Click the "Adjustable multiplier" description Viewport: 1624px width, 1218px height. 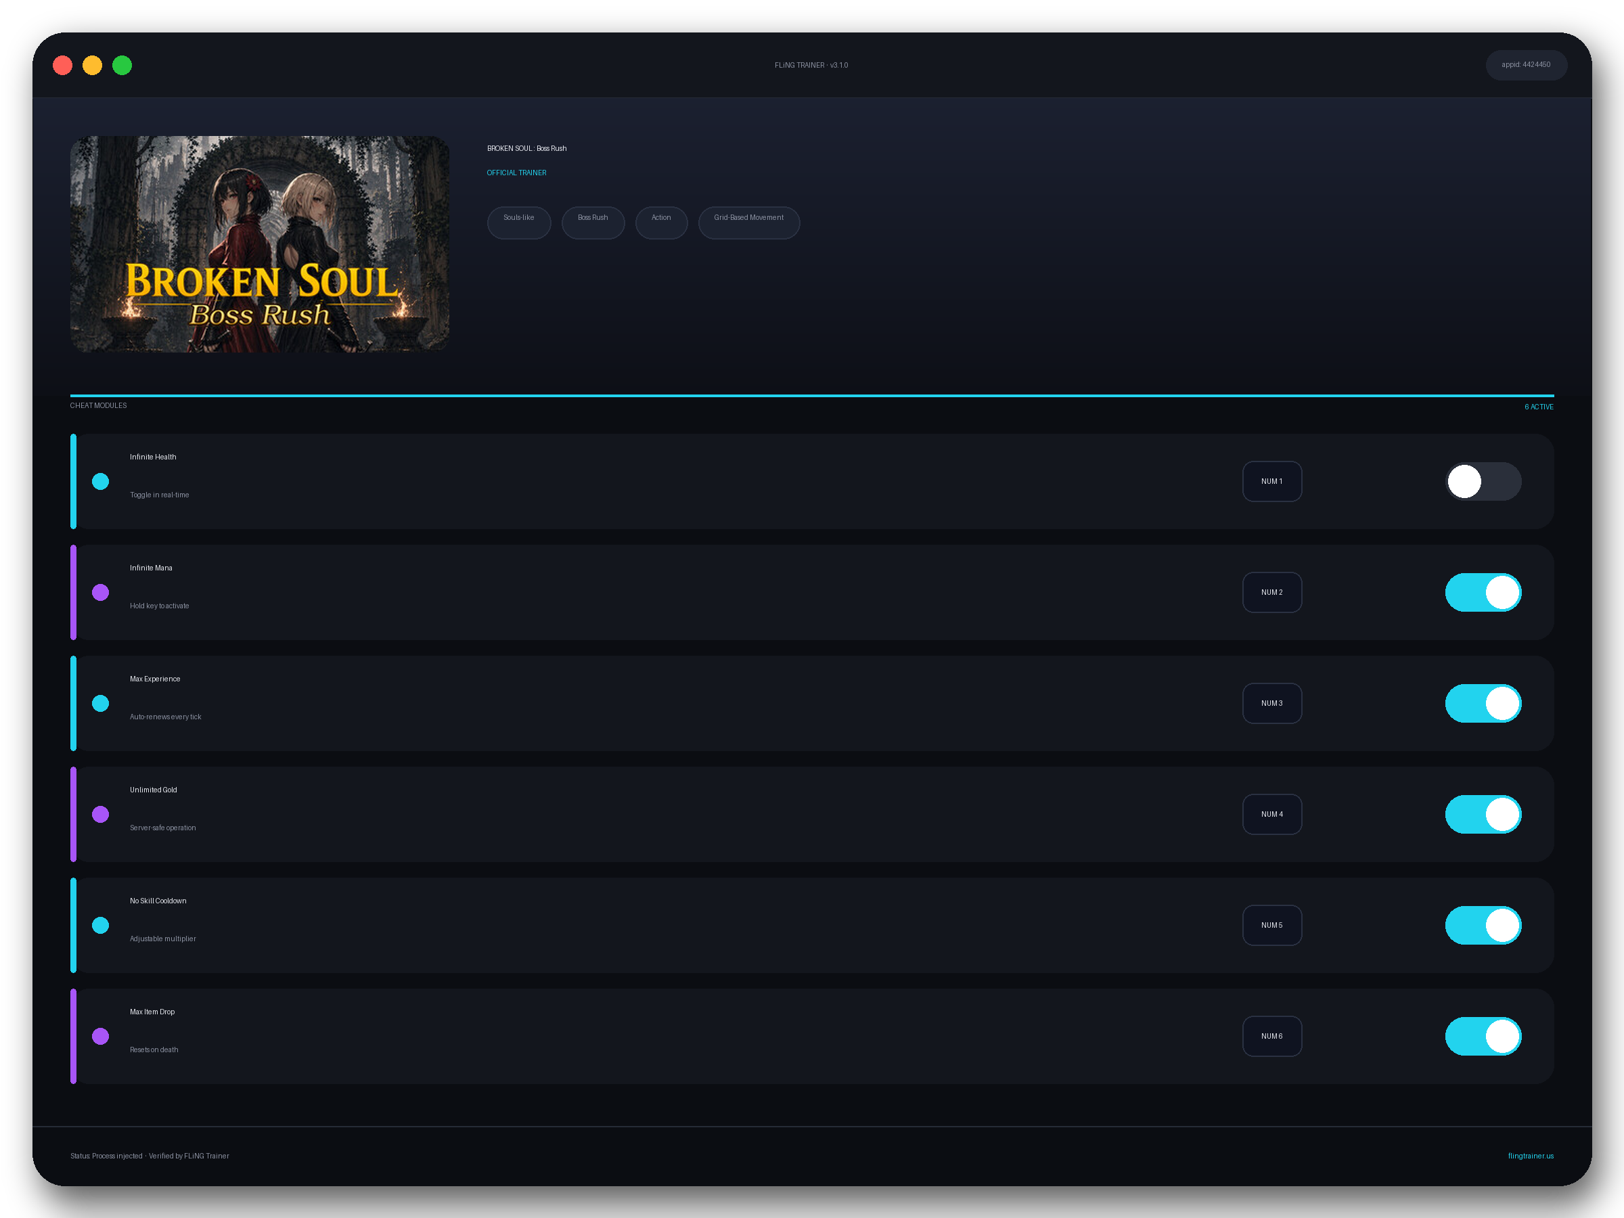(x=163, y=939)
